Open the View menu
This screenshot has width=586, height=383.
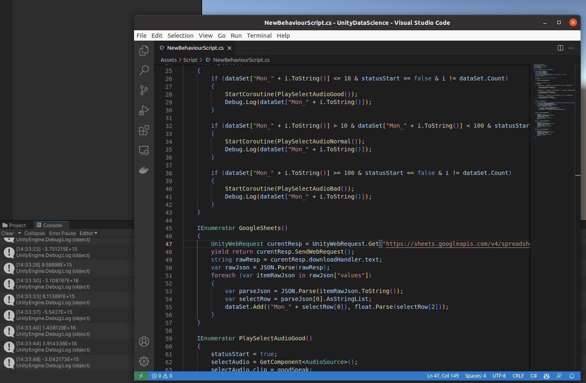205,36
